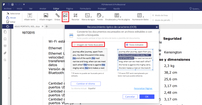Viewport: 202px width, 105px height.
Task: Switch to the Ver tab
Action: point(31,9)
